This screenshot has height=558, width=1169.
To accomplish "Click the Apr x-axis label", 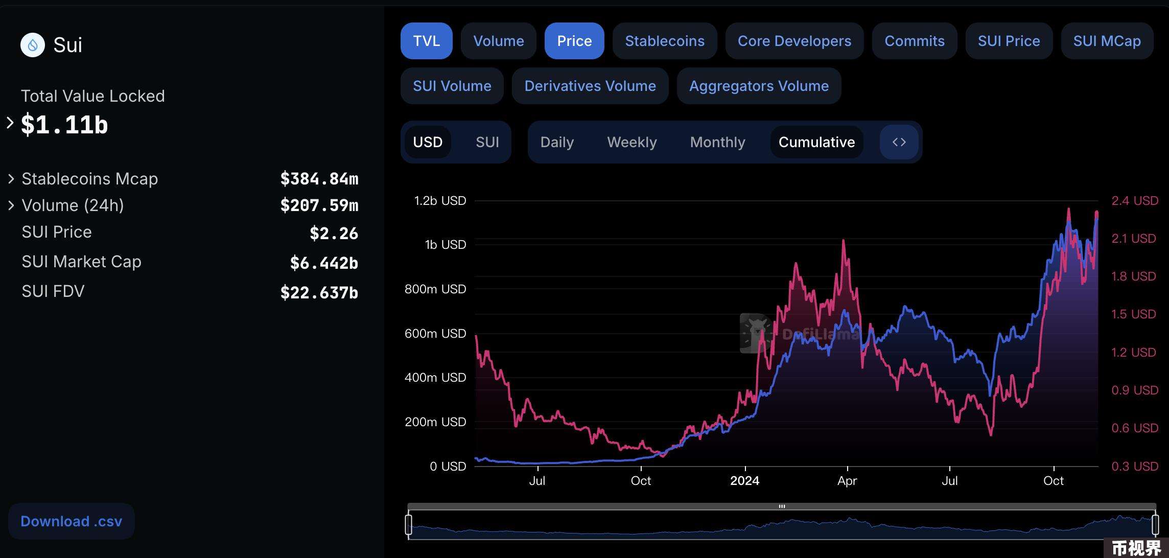I will tap(847, 481).
